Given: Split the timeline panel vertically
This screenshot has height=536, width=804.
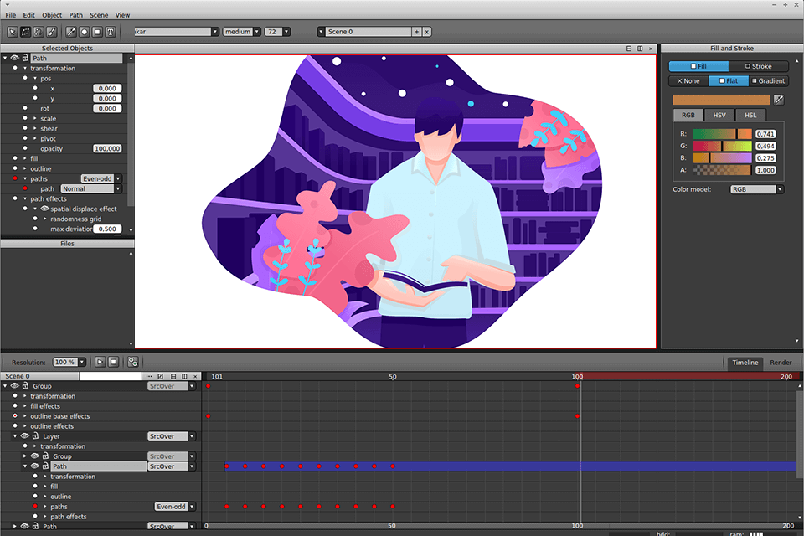Looking at the screenshot, I should (x=184, y=377).
